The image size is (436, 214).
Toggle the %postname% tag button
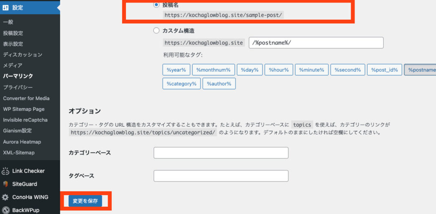tap(420, 70)
